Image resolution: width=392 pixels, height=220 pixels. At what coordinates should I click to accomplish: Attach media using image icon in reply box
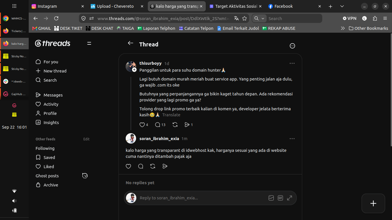pos(271,198)
